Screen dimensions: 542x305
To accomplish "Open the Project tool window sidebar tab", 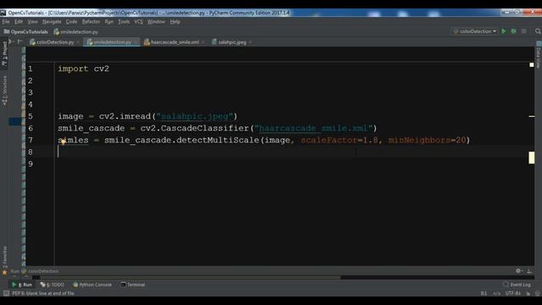I will pos(4,53).
